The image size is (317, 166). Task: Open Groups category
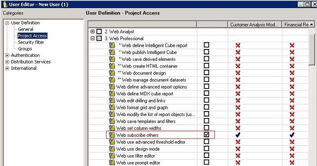click(25, 49)
